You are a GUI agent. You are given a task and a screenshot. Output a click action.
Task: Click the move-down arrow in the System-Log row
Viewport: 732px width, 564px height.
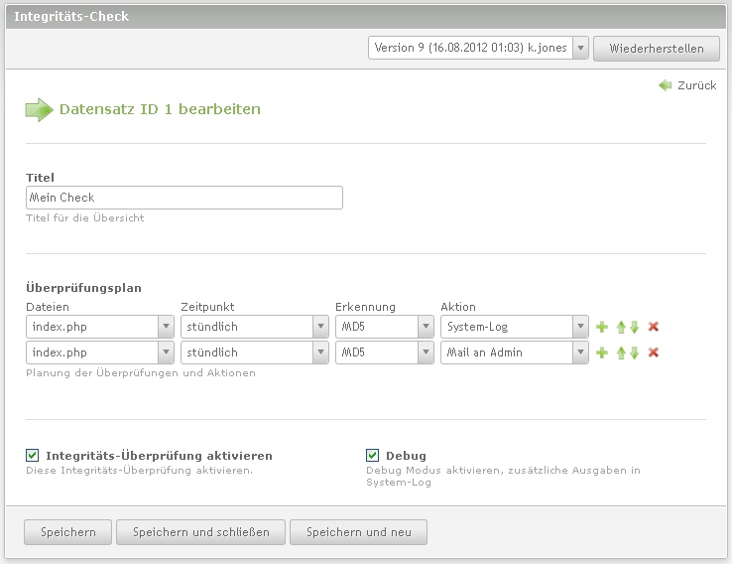tap(634, 327)
